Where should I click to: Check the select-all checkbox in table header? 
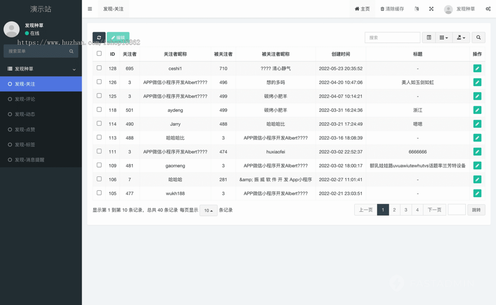99,53
